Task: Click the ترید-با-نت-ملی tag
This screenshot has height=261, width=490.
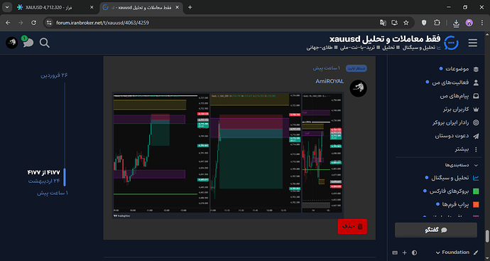Action: 356,48
